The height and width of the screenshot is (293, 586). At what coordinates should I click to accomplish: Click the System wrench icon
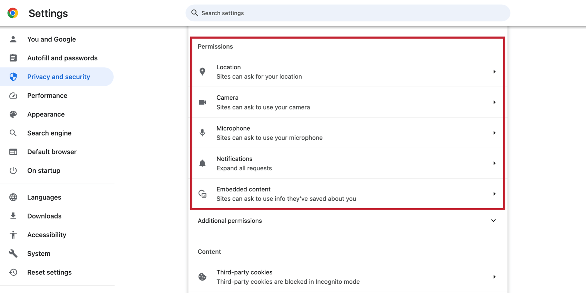(13, 253)
